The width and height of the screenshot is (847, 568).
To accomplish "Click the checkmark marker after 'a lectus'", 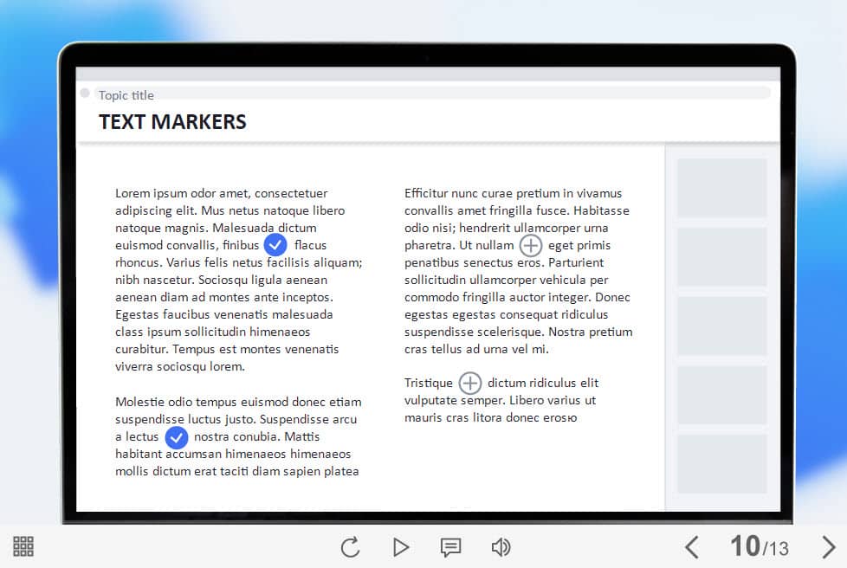I will click(177, 437).
